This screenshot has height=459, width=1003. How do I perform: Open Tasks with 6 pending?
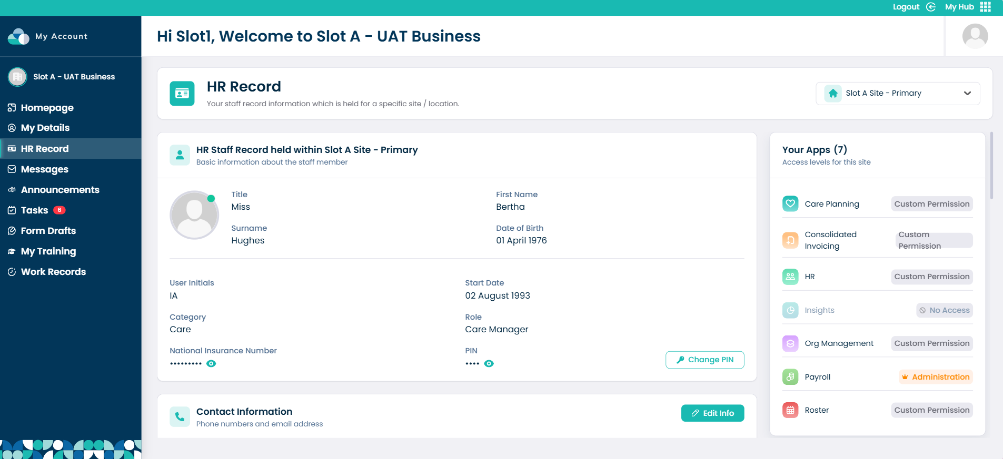point(35,210)
